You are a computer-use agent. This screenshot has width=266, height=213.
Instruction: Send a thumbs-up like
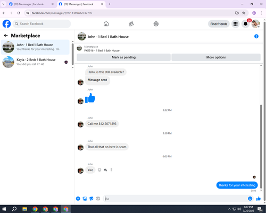click(259, 199)
